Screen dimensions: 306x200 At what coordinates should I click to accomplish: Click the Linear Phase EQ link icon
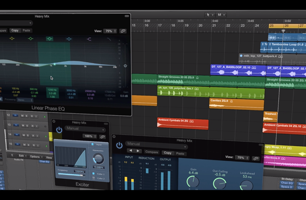click(x=123, y=31)
